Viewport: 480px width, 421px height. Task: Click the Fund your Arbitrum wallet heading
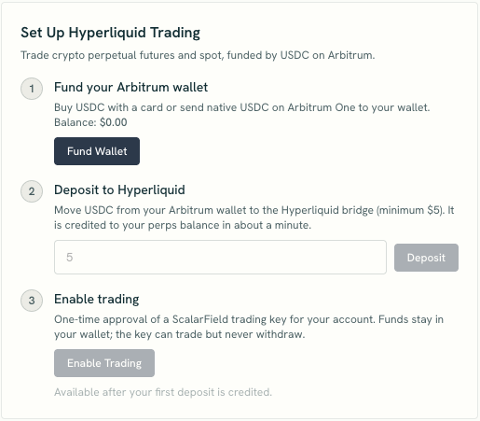click(x=130, y=88)
